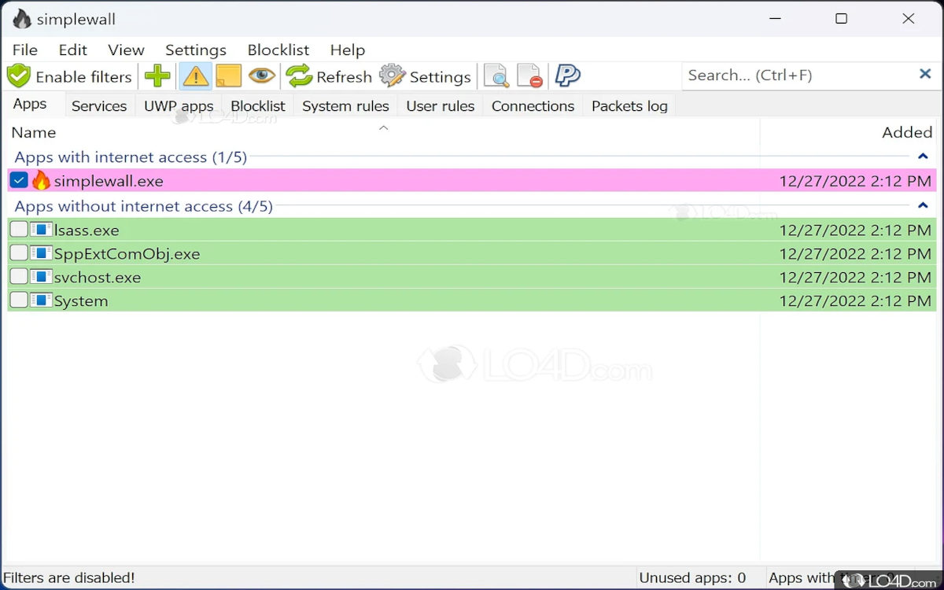Toggle the warning triangle notifications icon
Image resolution: width=944 pixels, height=590 pixels.
click(x=195, y=76)
